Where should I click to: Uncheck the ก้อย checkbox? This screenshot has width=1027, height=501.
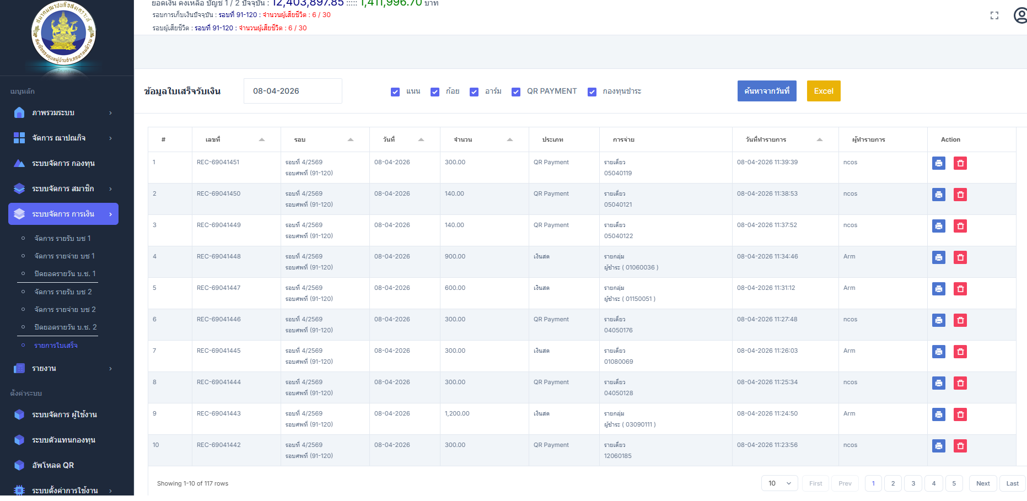(x=435, y=92)
